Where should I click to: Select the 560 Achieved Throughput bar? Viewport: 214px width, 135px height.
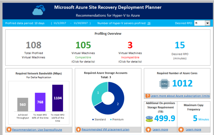23,104
